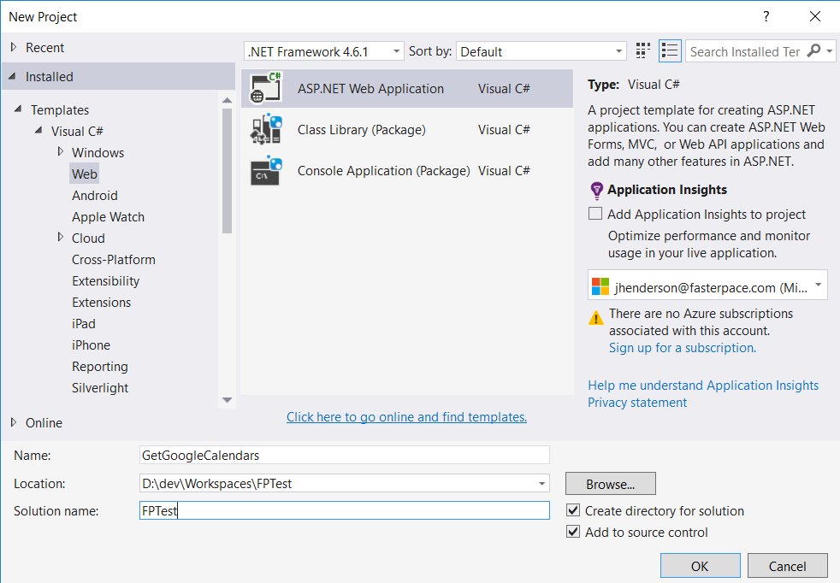Viewport: 840px width, 583px height.
Task: Open the .NET Framework version dropdown
Action: click(323, 51)
